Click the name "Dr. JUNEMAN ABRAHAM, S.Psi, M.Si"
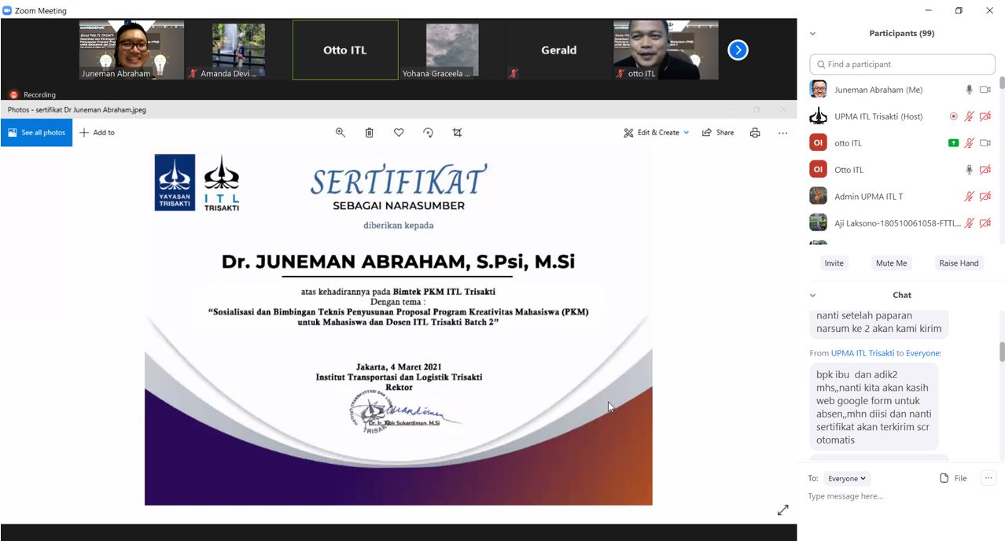Image resolution: width=1005 pixels, height=541 pixels. click(398, 262)
